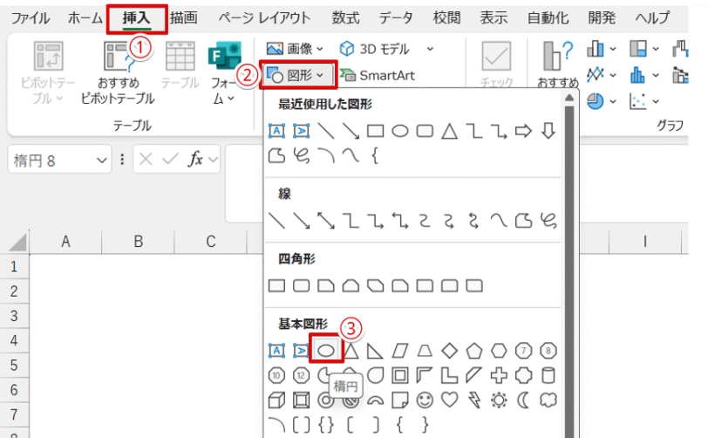708x438 pixels.
Task: Select the rounded rectangle in 四角形 section
Action: coord(301,285)
